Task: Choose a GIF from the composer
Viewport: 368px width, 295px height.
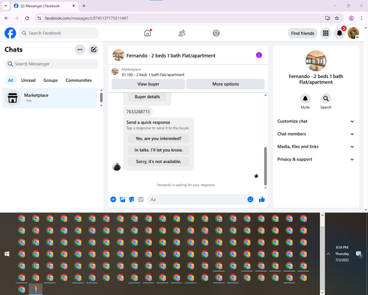Action: [141, 199]
